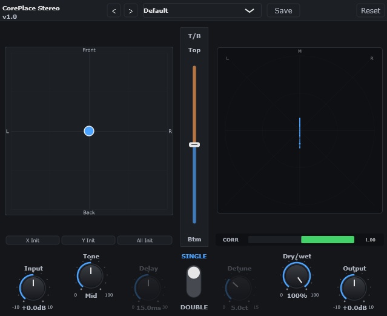Click the Front label on the XY pad
387x316 pixels.
click(89, 50)
